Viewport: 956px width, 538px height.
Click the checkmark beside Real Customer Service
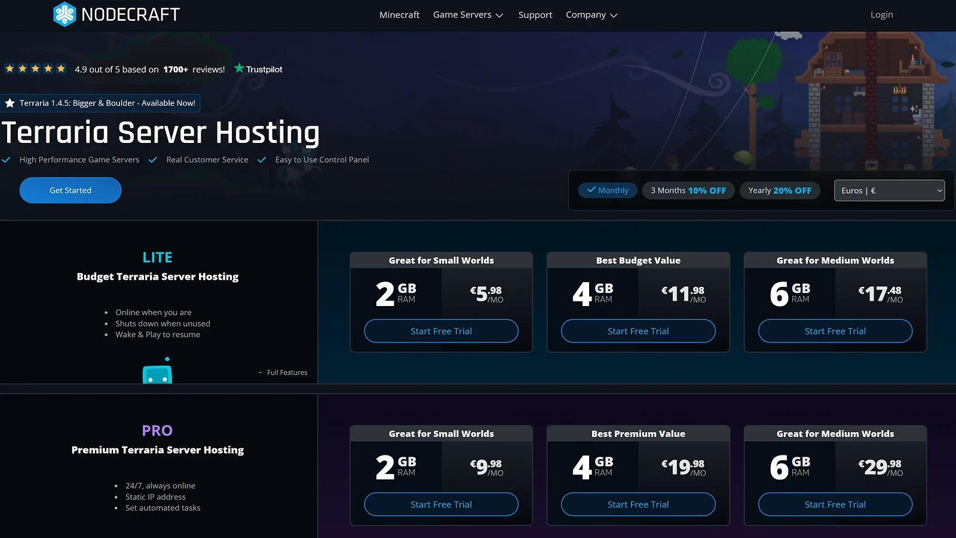tap(153, 160)
